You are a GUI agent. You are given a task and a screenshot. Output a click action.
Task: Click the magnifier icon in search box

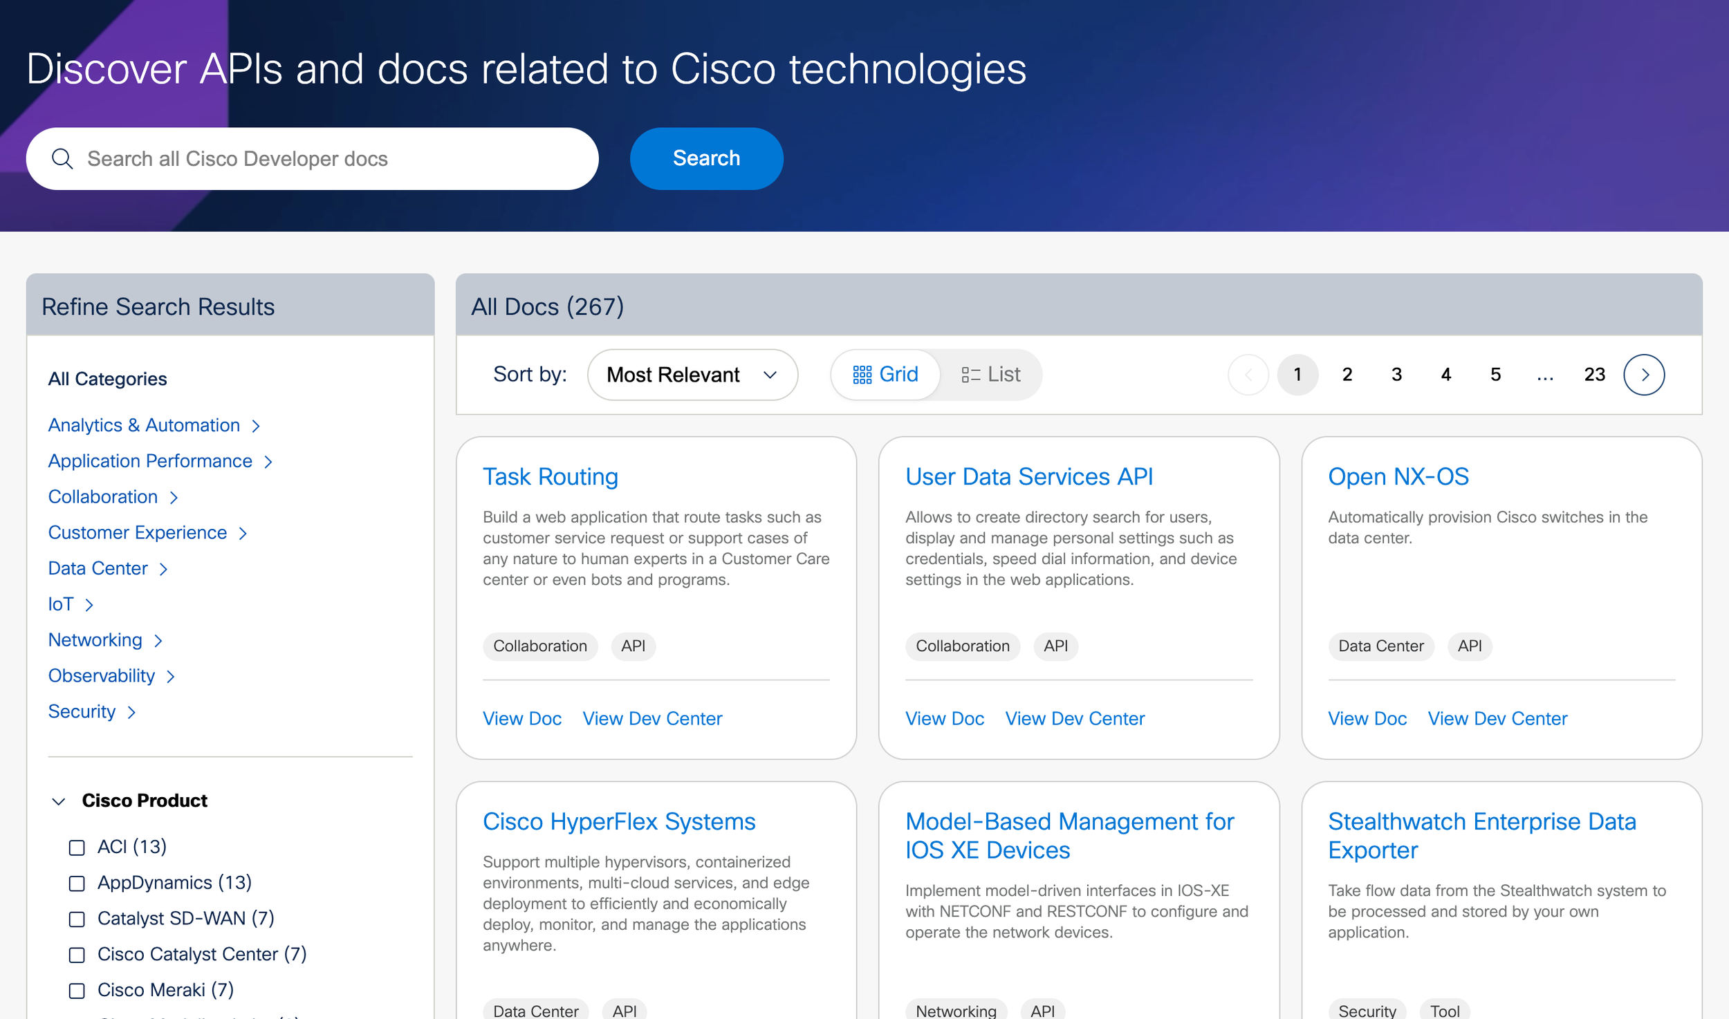pyautogui.click(x=62, y=159)
